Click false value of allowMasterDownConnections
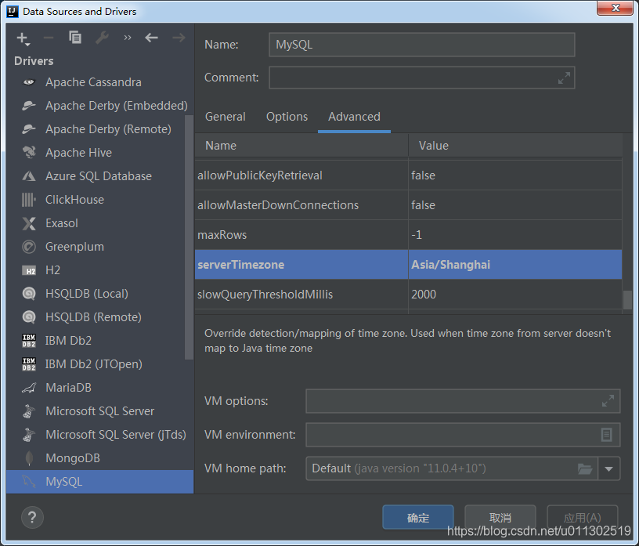The image size is (639, 546). coord(423,205)
